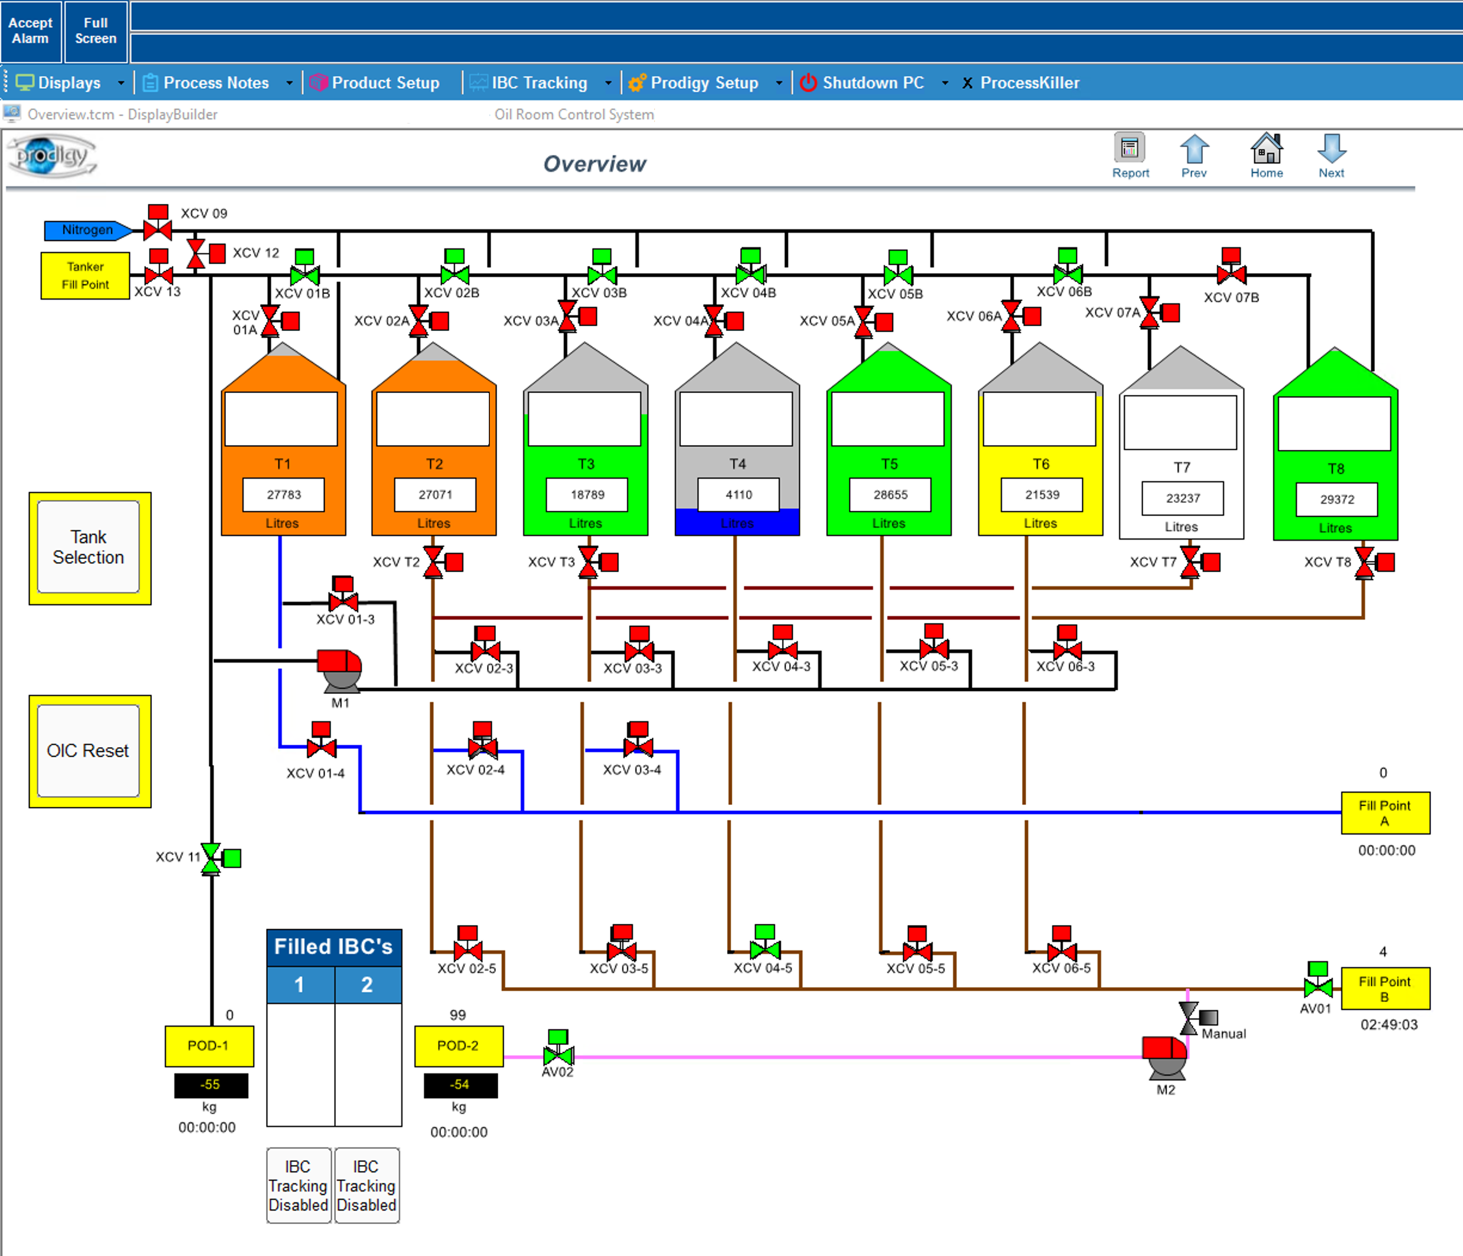The image size is (1463, 1256).
Task: Expand the Displays menu arrow
Action: [121, 83]
